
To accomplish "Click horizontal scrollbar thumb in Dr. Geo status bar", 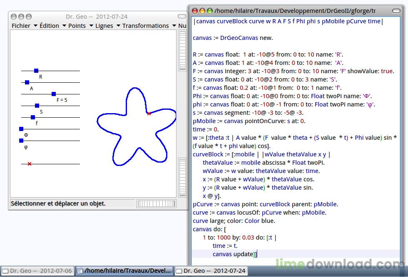I will pyautogui.click(x=157, y=203).
